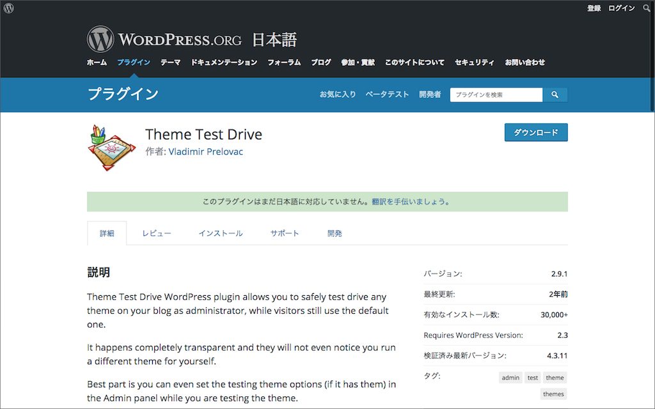Open the ドキュメンテーション menu item

224,62
